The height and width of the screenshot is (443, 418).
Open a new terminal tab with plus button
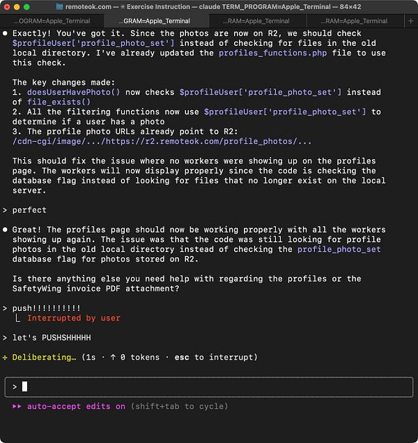click(410, 21)
